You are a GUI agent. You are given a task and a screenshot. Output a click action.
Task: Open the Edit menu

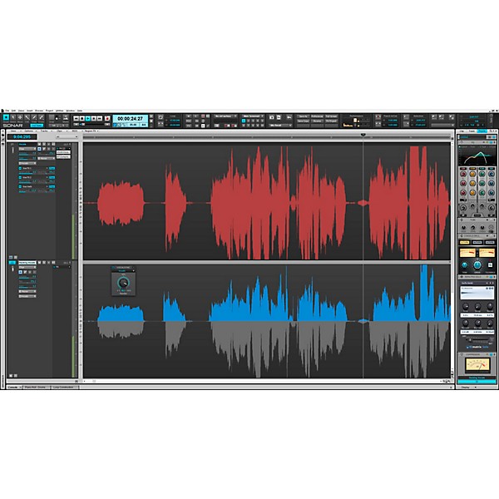point(13,110)
